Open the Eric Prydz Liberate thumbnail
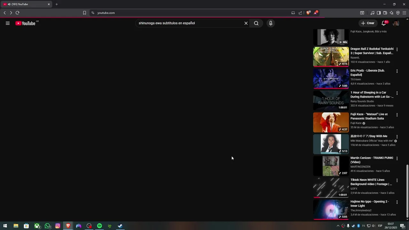Image resolution: width=409 pixels, height=230 pixels. pyautogui.click(x=331, y=79)
